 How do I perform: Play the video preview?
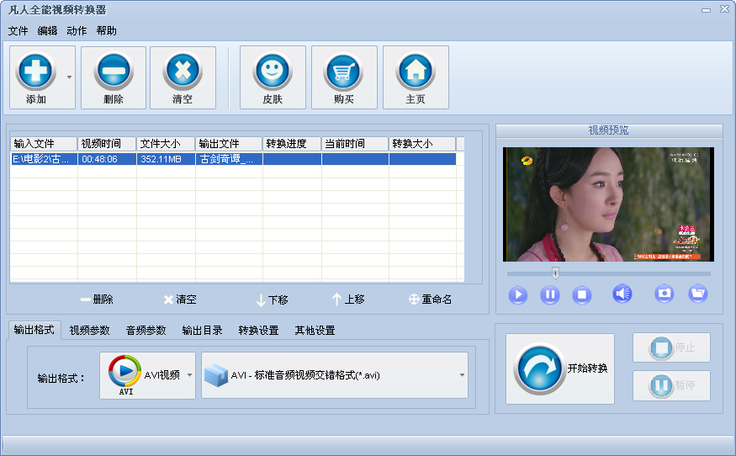(517, 295)
